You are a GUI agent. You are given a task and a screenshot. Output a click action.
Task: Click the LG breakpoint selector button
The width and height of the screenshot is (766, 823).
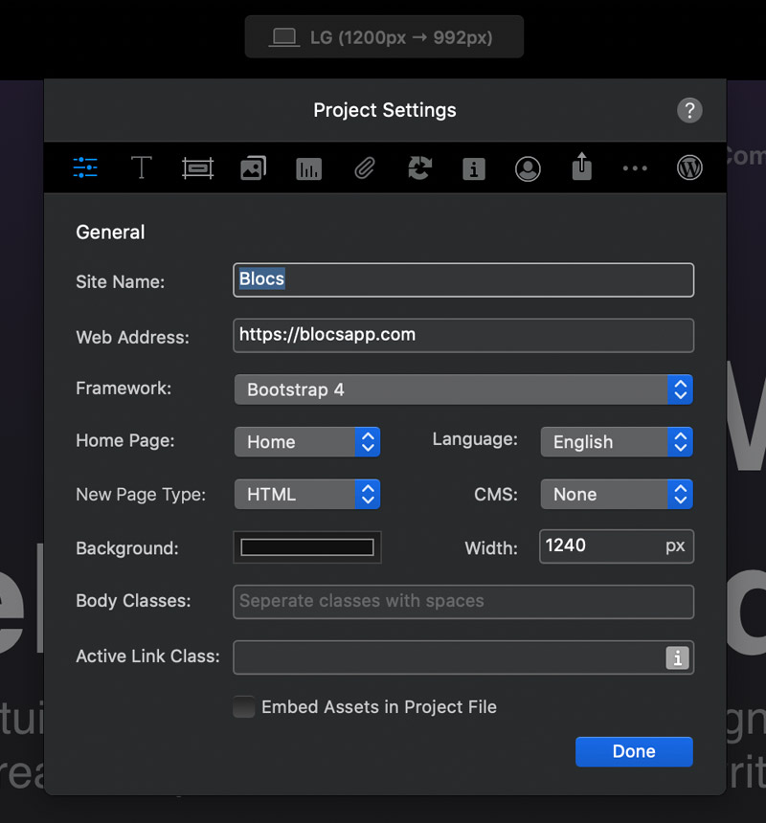pyautogui.click(x=384, y=36)
